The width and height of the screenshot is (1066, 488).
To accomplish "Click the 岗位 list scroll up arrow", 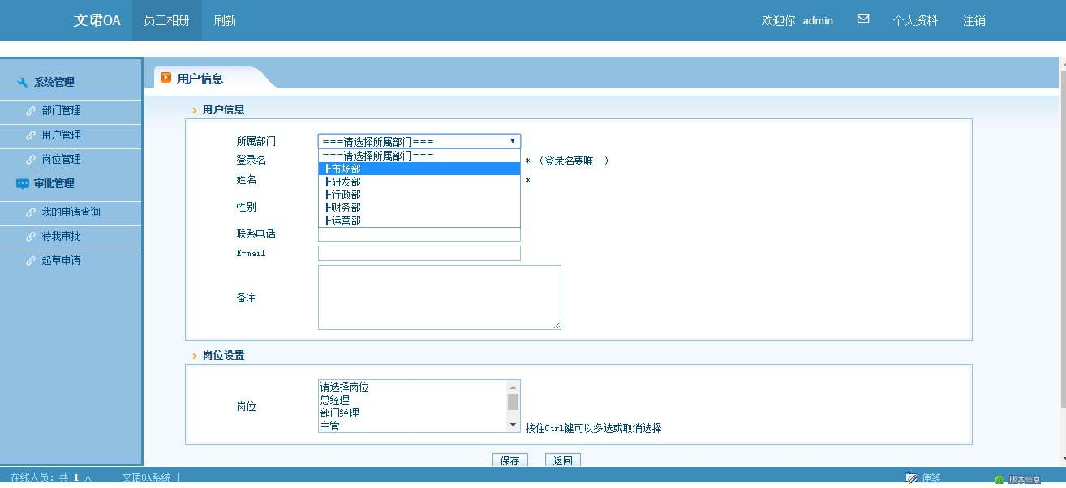I will (x=514, y=387).
